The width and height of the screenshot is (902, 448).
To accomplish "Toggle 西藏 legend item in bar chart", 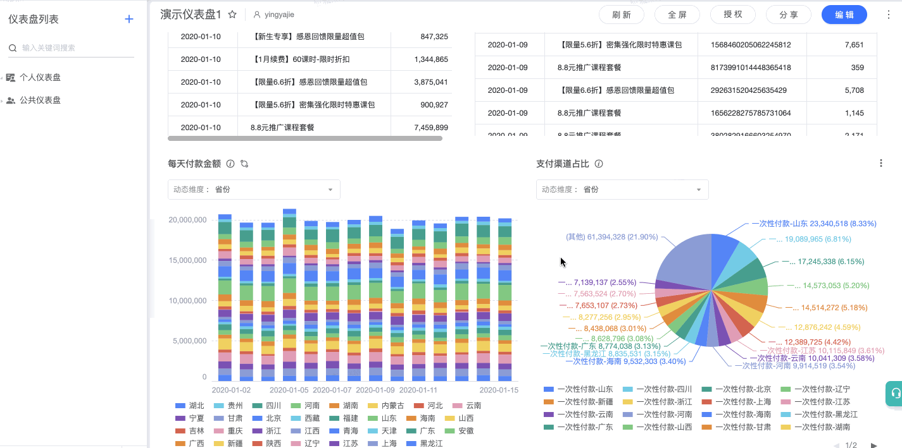I will (x=305, y=418).
